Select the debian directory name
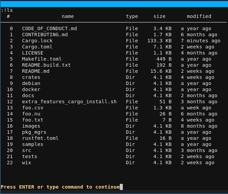 point(31,83)
